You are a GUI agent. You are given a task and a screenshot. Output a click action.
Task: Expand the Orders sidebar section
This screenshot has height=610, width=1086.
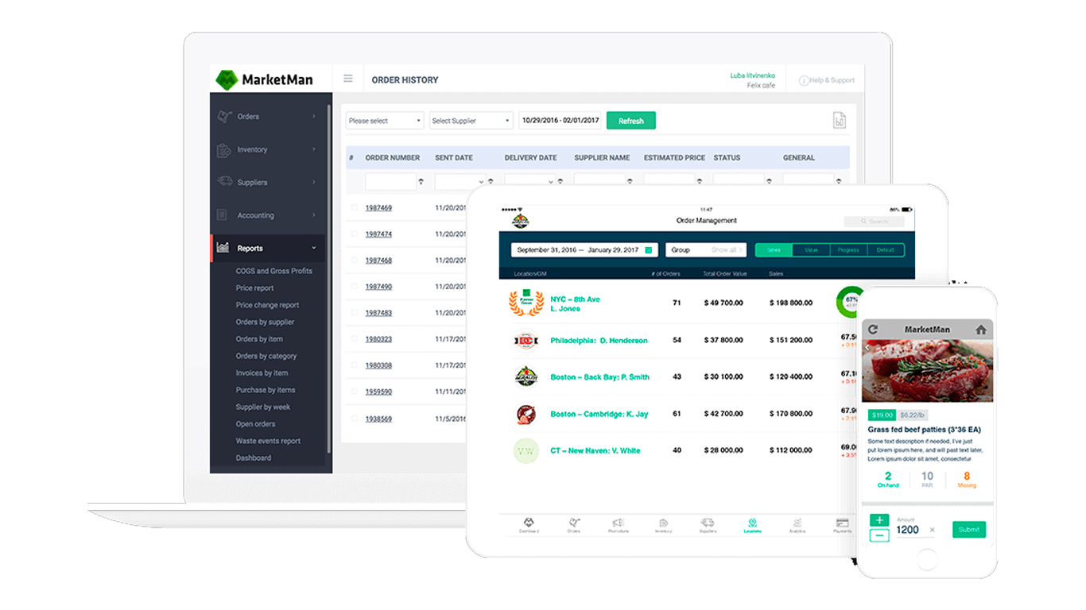[x=313, y=116]
